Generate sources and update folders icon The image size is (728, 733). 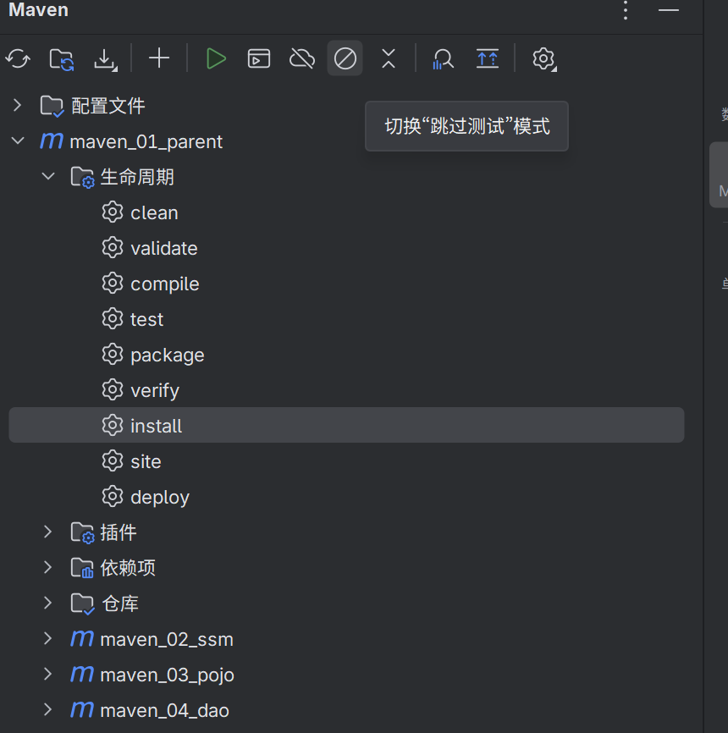tap(62, 59)
